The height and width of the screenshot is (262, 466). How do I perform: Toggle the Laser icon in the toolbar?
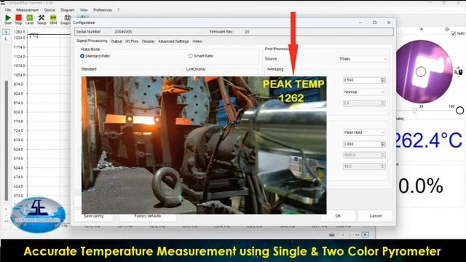[x=29, y=18]
